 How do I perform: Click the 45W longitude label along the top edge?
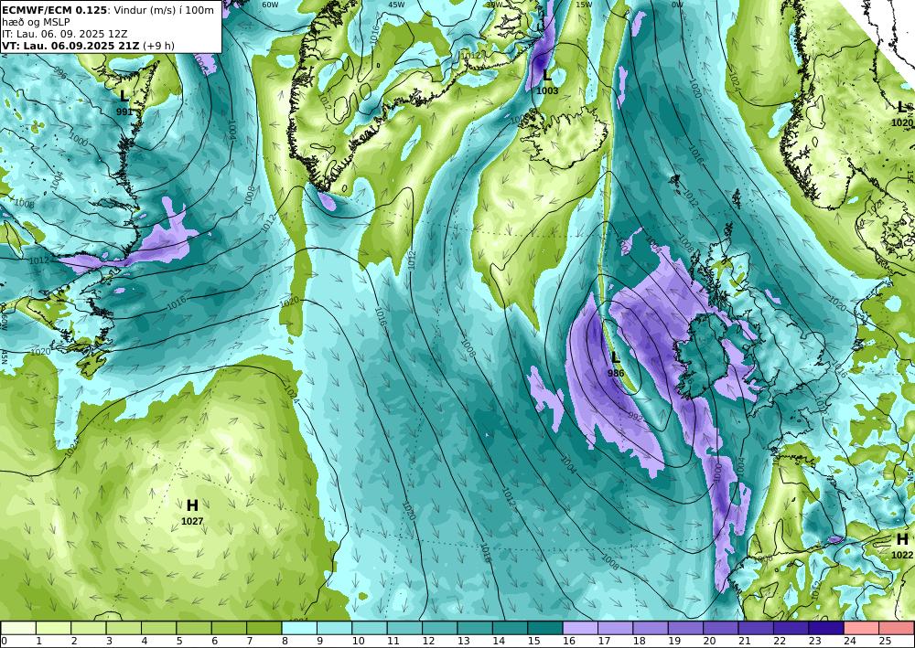pyautogui.click(x=396, y=4)
